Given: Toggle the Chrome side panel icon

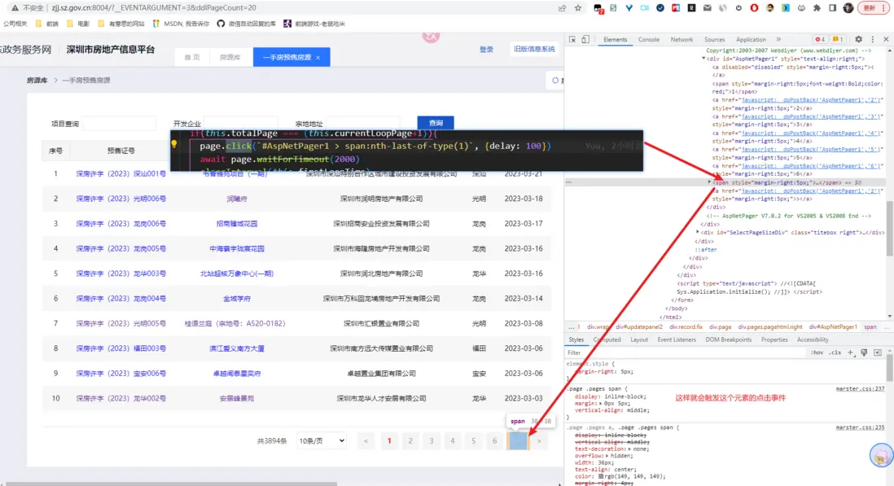Looking at the screenshot, I should (x=832, y=8).
